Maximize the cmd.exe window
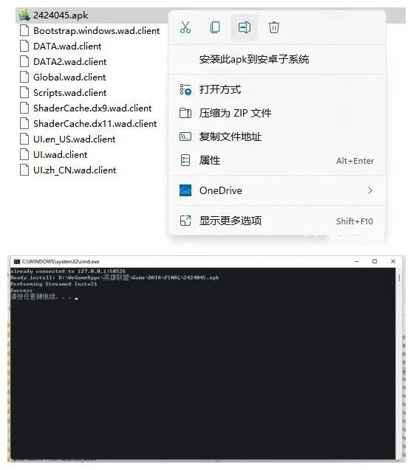 [375, 261]
